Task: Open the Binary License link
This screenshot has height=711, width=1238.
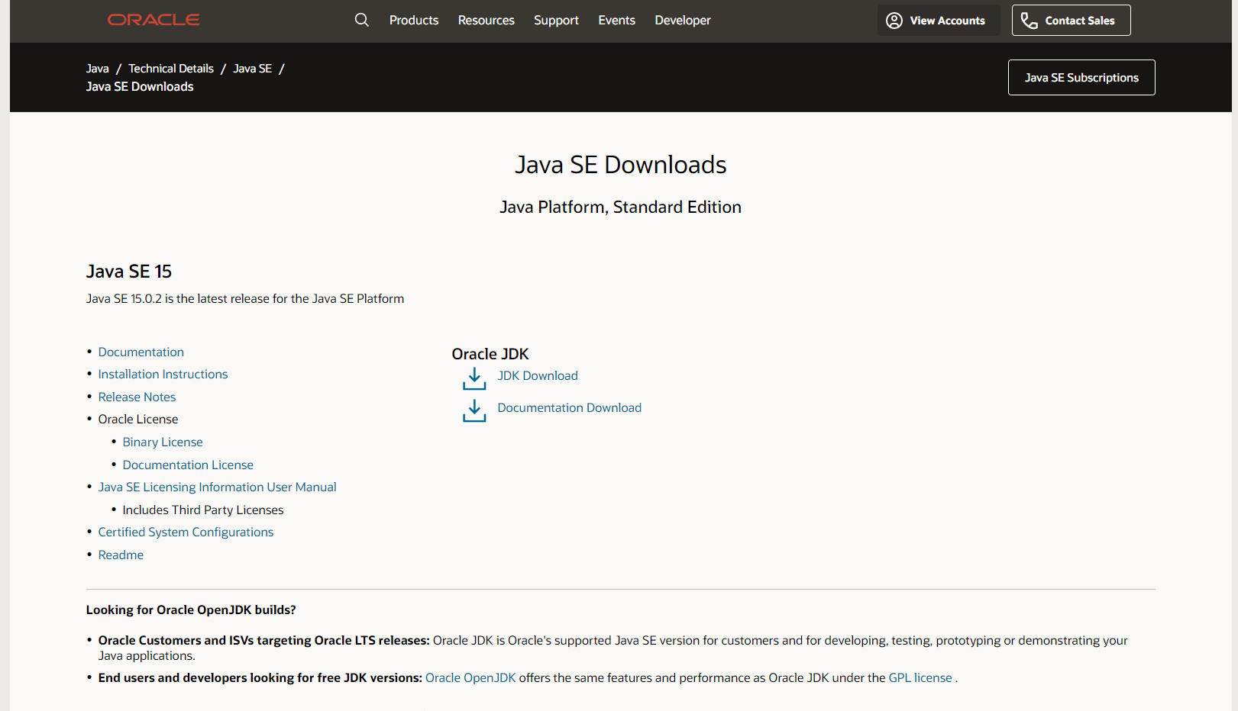Action: tap(163, 442)
